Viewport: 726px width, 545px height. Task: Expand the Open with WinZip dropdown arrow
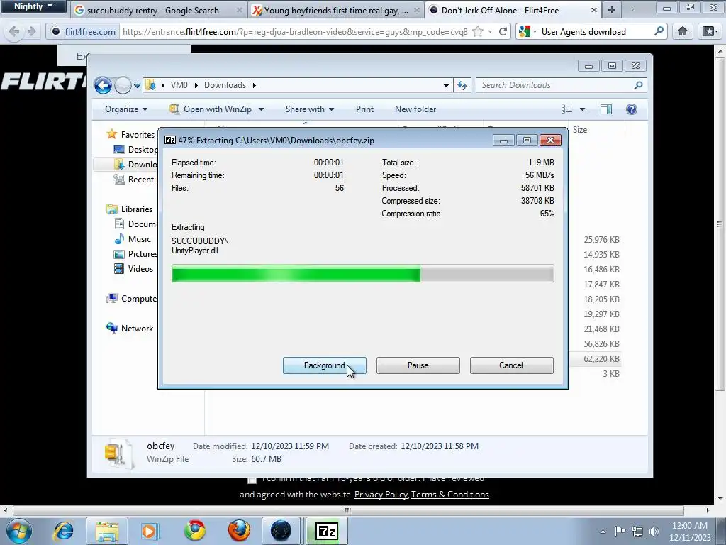[x=261, y=109]
